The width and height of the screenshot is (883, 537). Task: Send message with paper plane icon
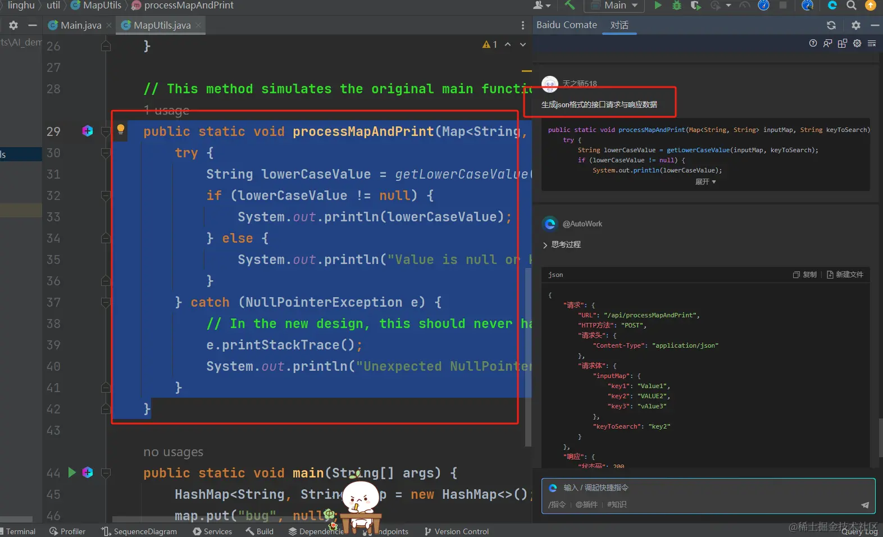865,505
